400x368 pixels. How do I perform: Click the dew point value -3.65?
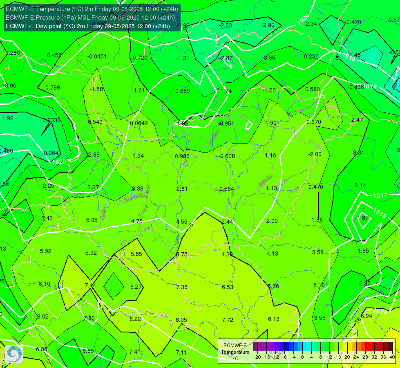tap(269, 58)
